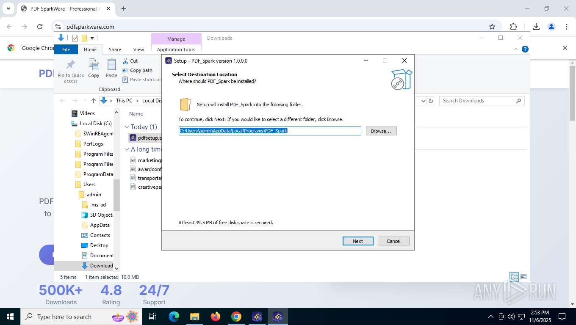The image size is (576, 325).
Task: Dismiss Chrome infobar close X
Action: (x=565, y=48)
